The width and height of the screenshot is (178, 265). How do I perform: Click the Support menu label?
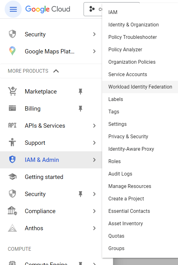[x=35, y=143]
